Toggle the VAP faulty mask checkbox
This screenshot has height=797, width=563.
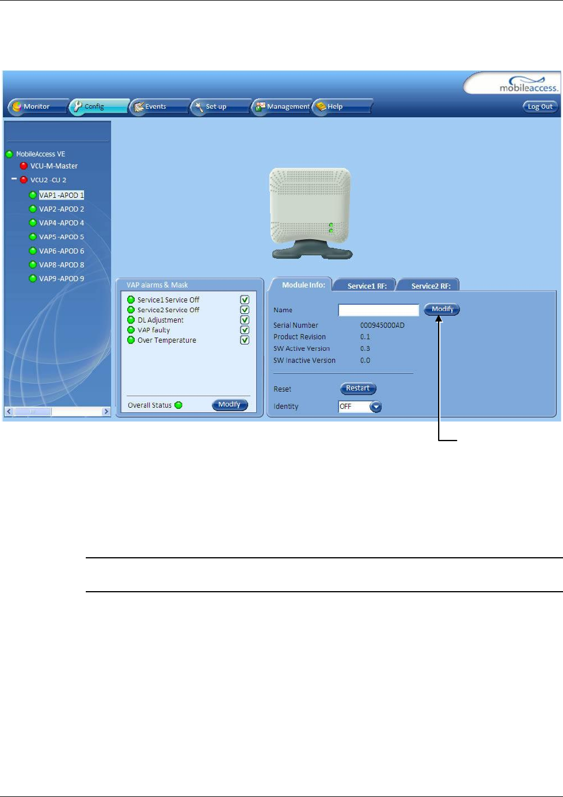click(x=245, y=330)
